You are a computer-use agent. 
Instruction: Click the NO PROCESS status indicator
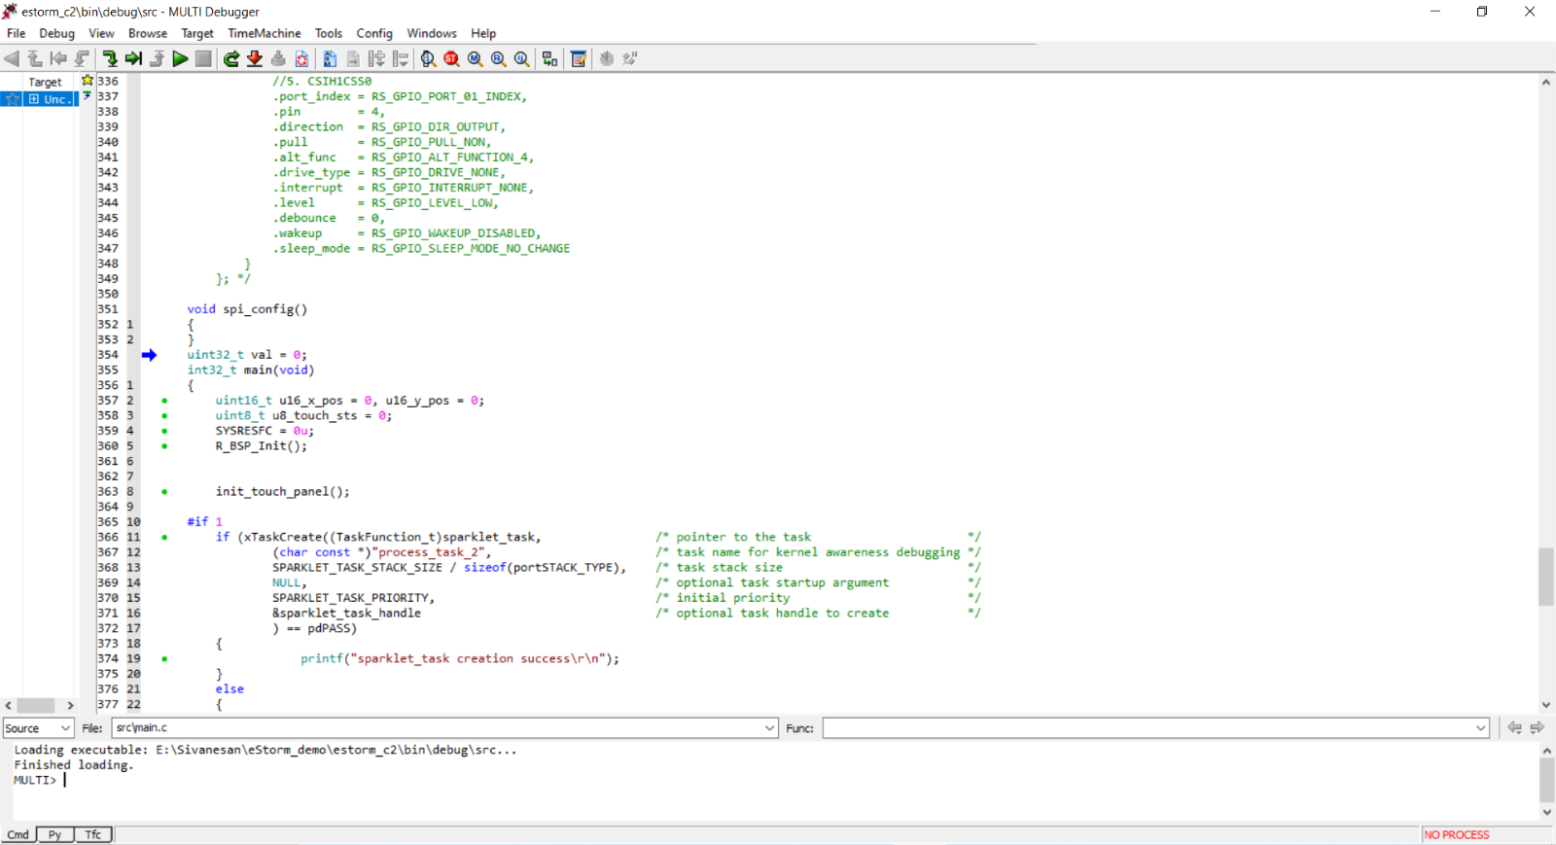[1456, 834]
